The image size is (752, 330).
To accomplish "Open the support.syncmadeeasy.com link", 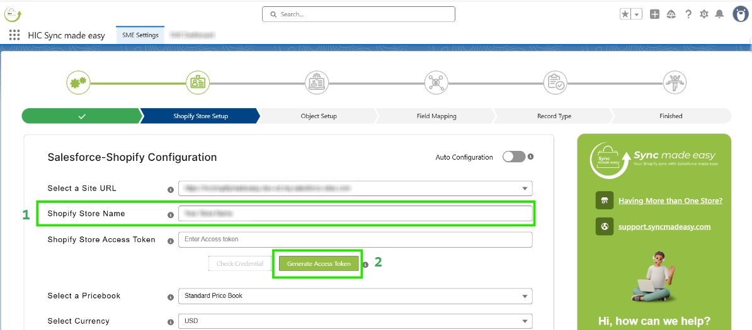I will [664, 226].
